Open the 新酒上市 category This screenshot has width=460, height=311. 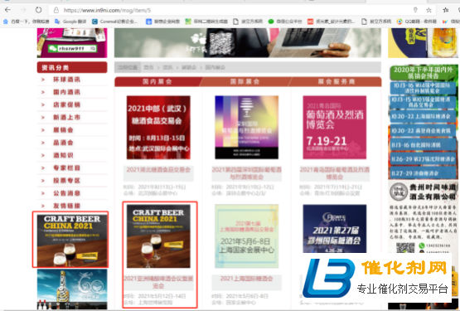(x=66, y=118)
